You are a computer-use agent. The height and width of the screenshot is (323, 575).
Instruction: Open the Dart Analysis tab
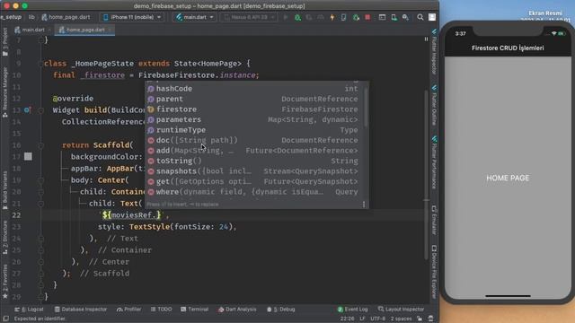pyautogui.click(x=237, y=310)
